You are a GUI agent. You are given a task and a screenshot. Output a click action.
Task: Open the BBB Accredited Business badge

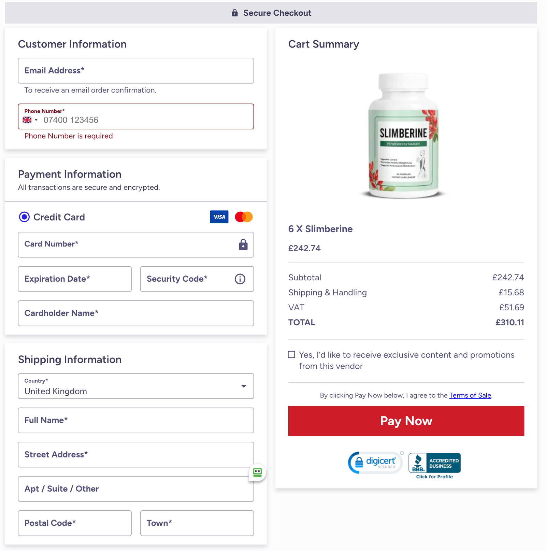434,463
